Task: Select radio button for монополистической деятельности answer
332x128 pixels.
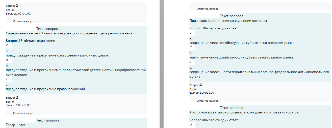Action: (8, 60)
